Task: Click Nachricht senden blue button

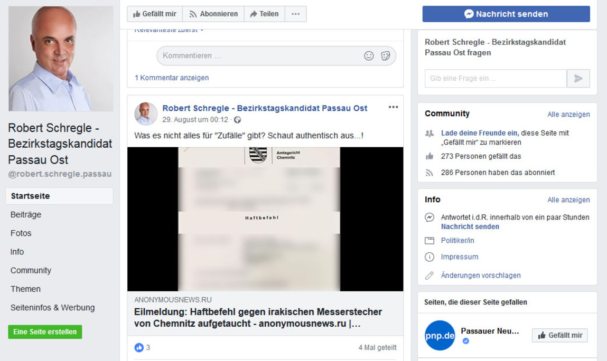Action: 506,14
